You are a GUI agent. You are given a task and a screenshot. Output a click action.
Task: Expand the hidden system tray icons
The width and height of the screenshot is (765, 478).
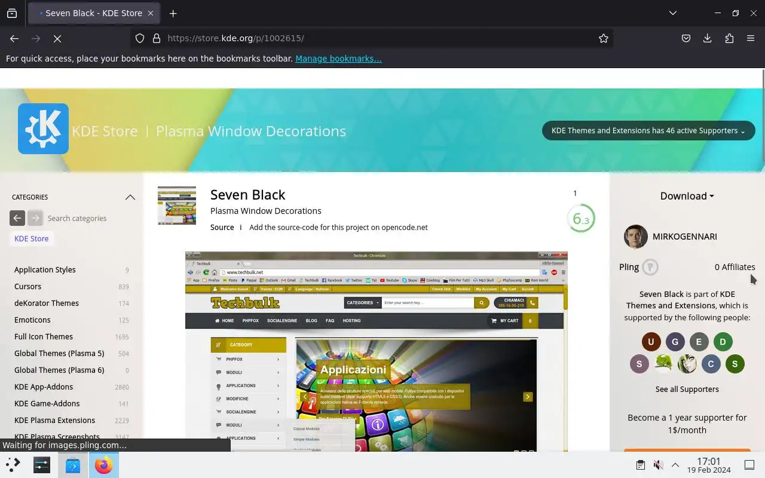(675, 465)
